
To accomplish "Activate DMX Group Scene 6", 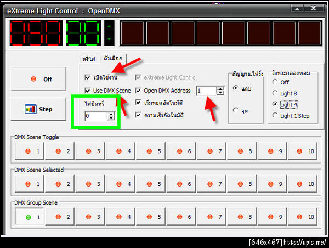I will tap(181, 217).
